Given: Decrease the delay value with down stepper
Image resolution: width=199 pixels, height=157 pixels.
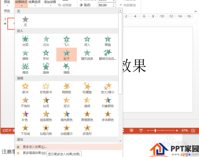Looking at the screenshot, I should (x=114, y=6).
